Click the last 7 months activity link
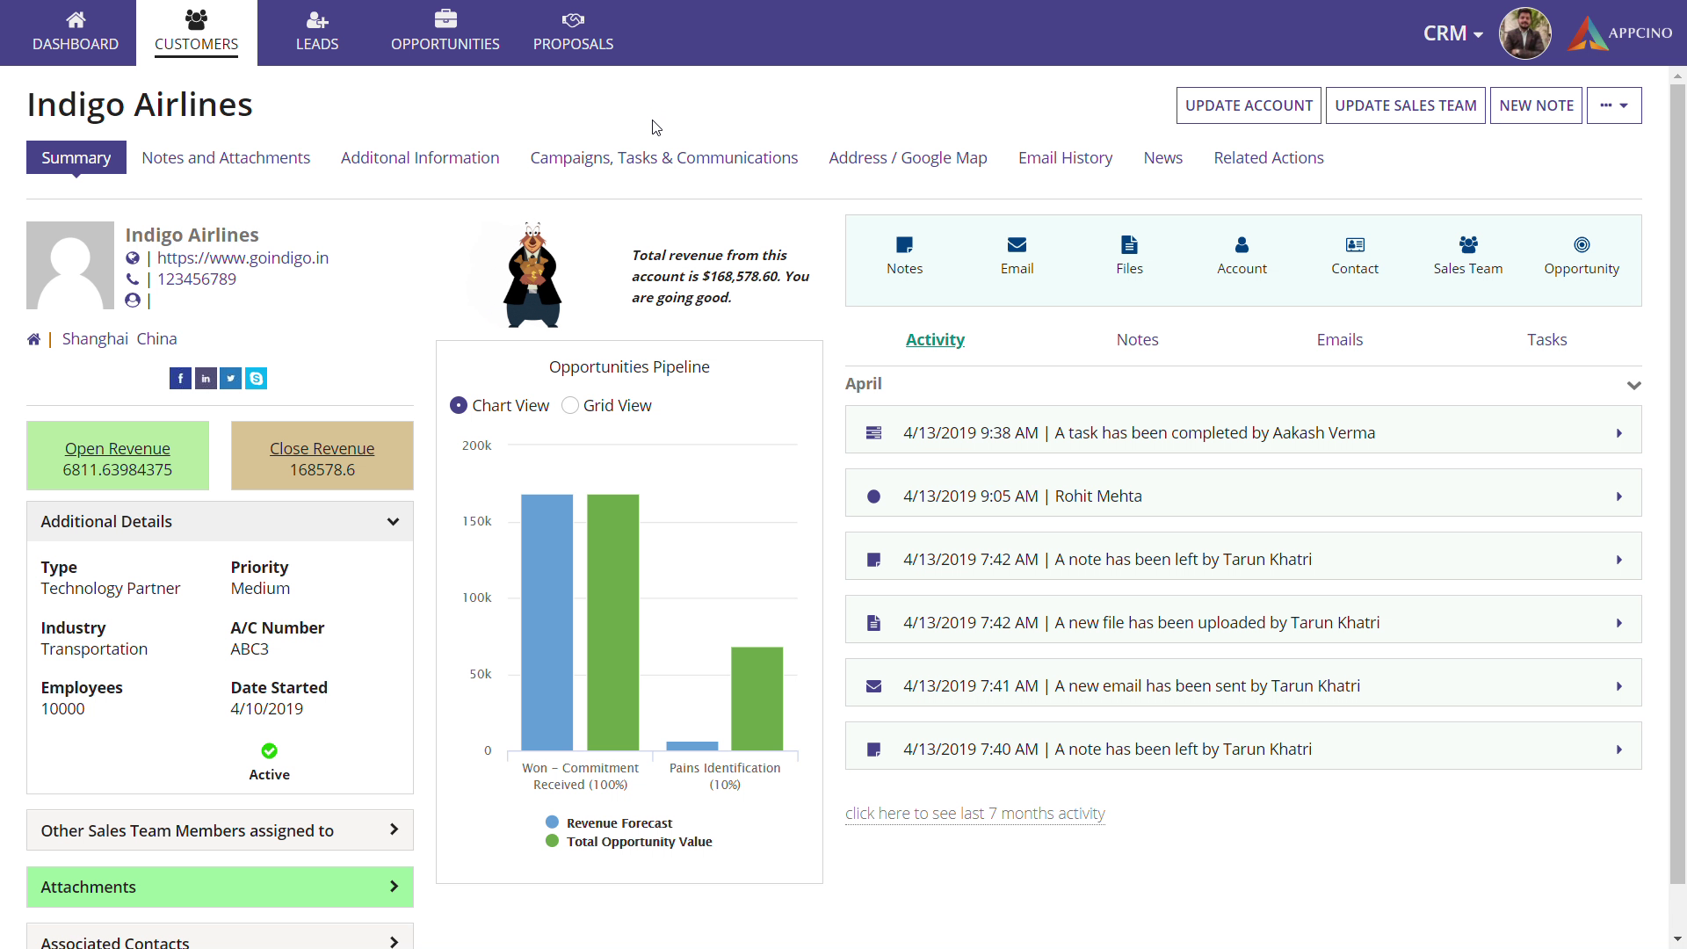 point(974,814)
